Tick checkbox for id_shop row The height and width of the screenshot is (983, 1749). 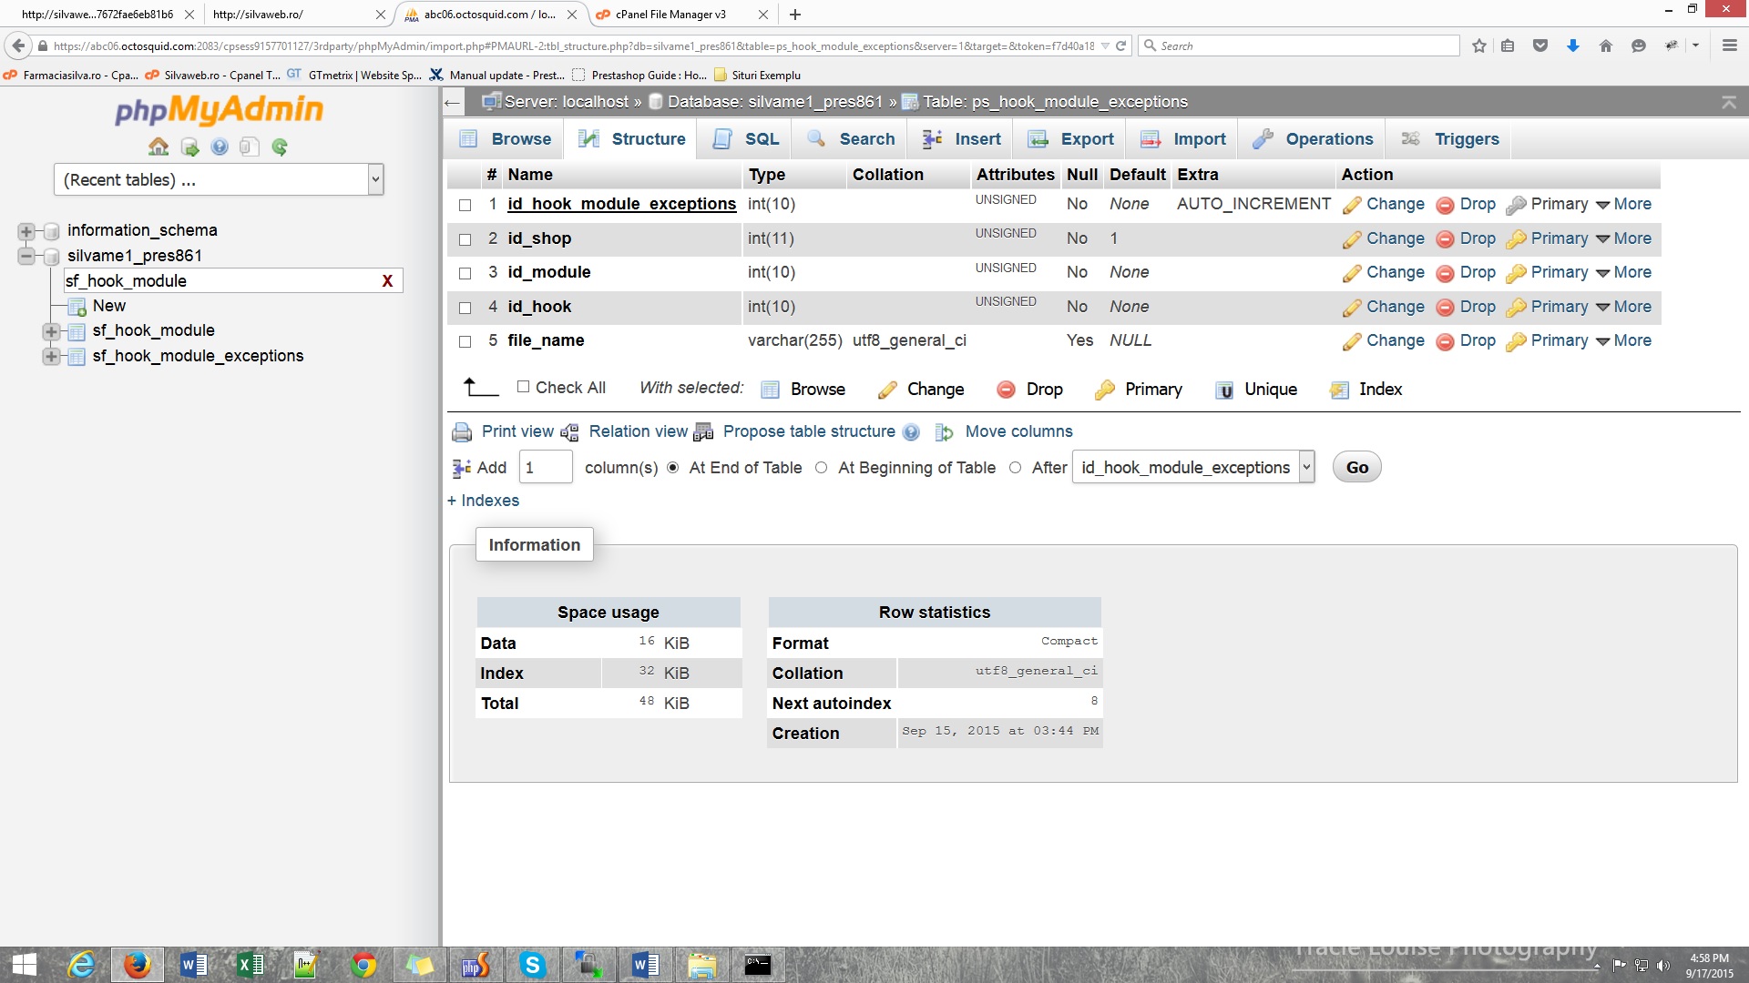(x=465, y=239)
